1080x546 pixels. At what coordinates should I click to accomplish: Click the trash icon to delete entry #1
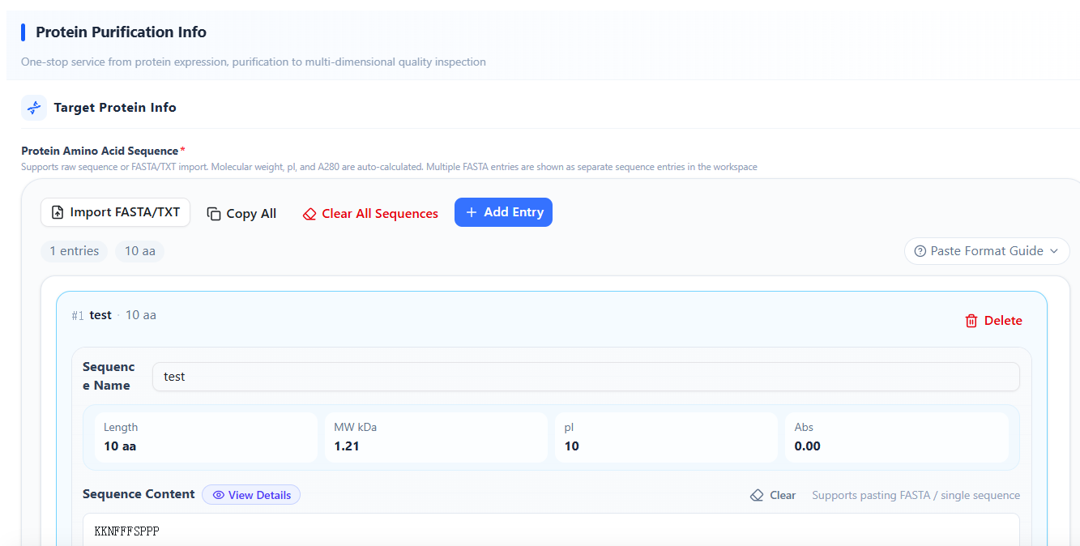coord(971,321)
